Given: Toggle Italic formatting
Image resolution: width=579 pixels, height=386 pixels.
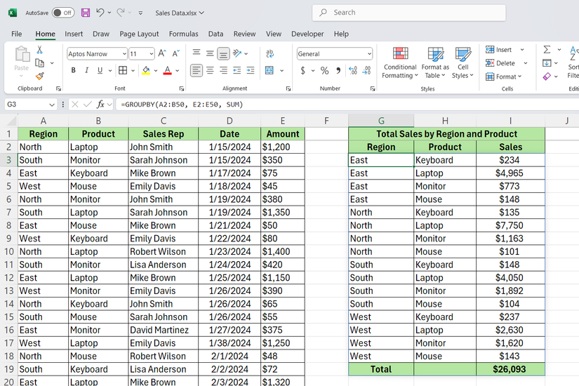Looking at the screenshot, I should point(87,71).
